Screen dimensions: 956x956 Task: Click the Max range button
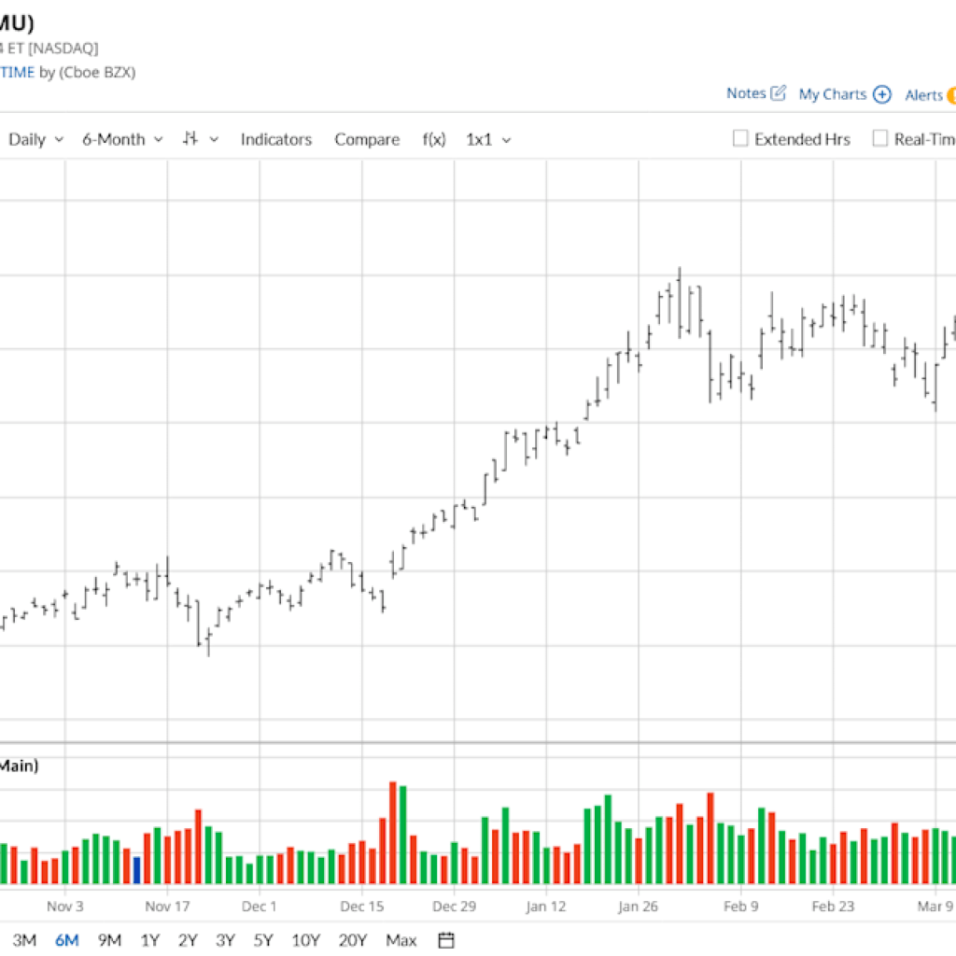click(x=401, y=940)
